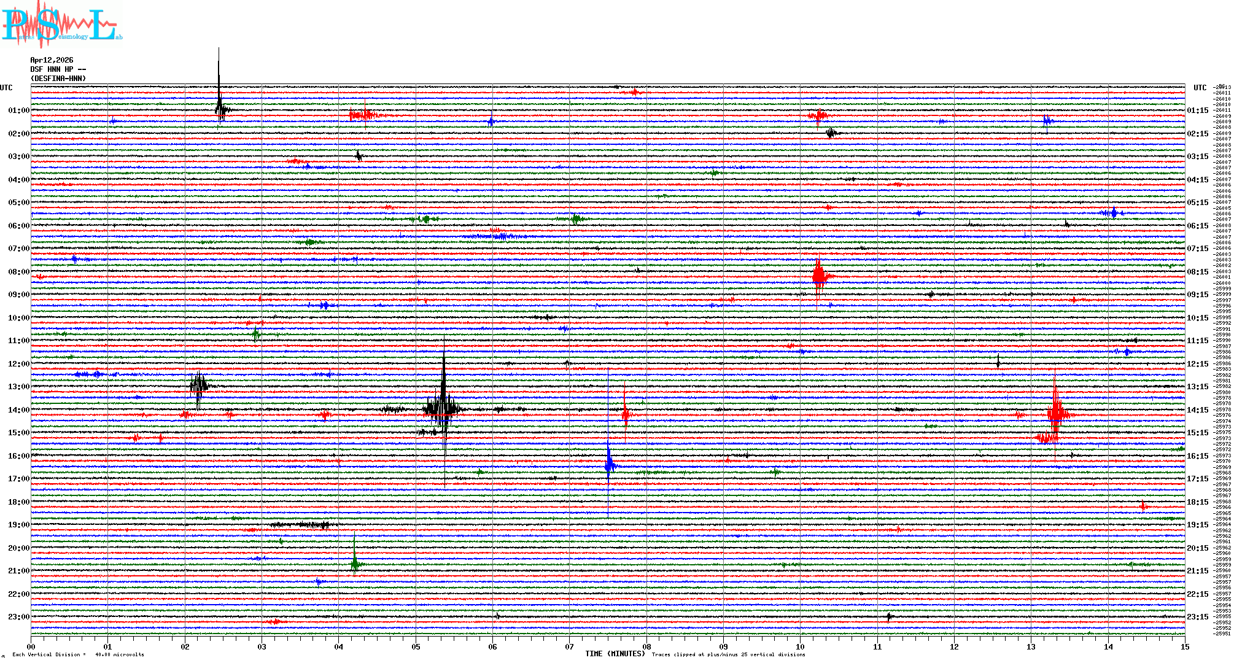
Task: Click the Traces clipped footer note
Action: click(x=728, y=654)
